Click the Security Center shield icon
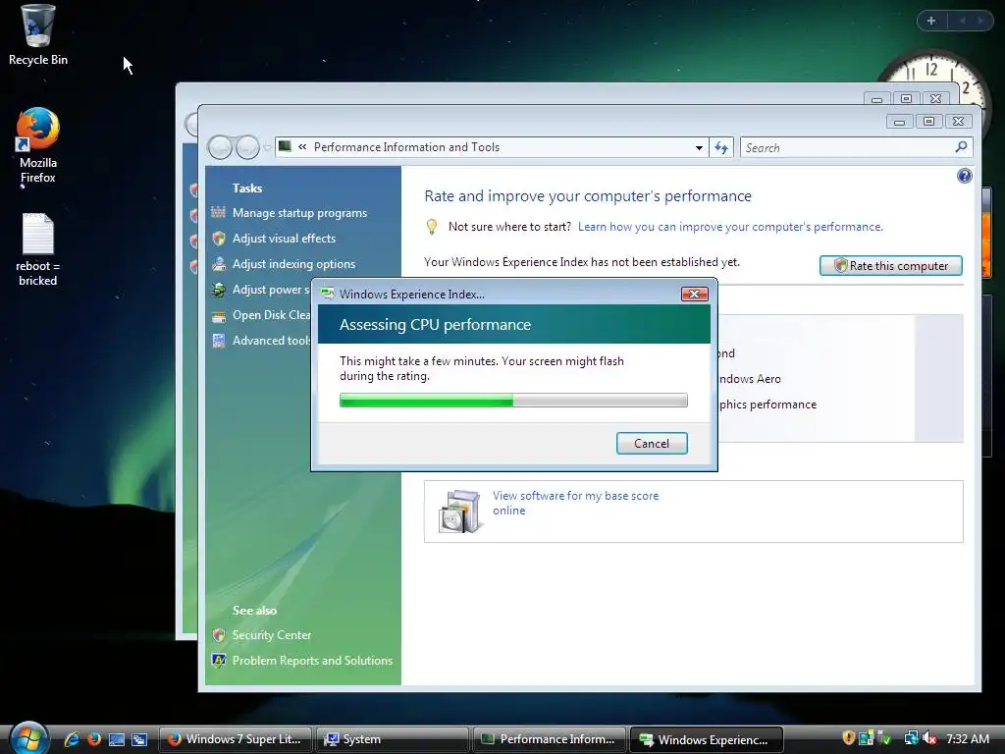 point(219,635)
